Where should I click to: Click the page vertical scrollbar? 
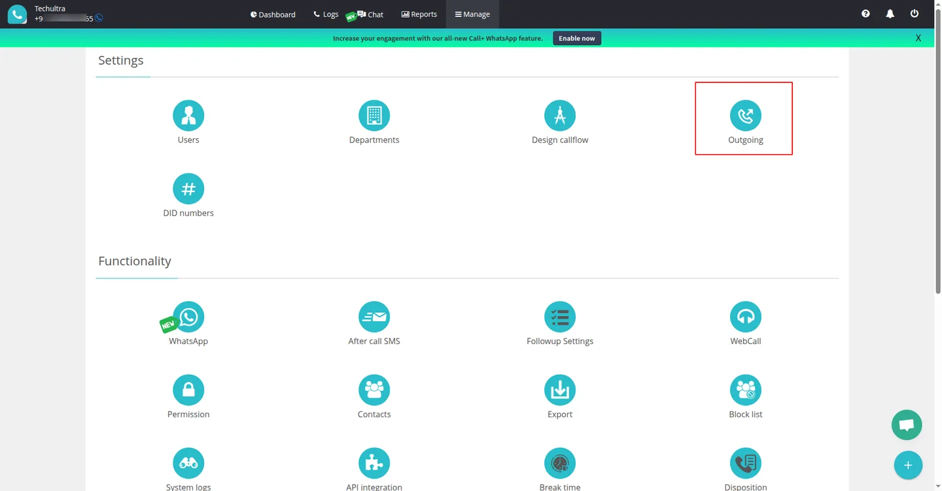(938, 150)
